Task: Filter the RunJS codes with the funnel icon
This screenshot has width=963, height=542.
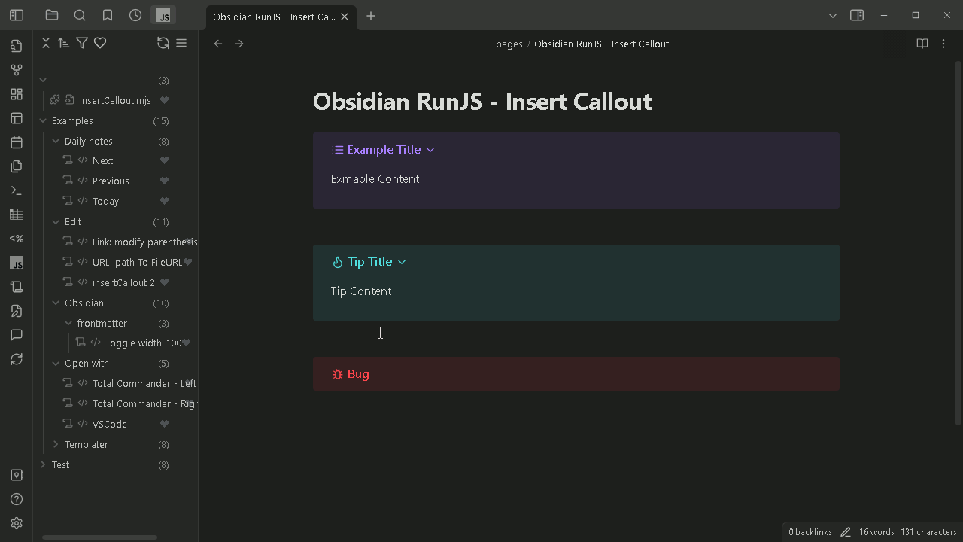Action: (x=82, y=43)
